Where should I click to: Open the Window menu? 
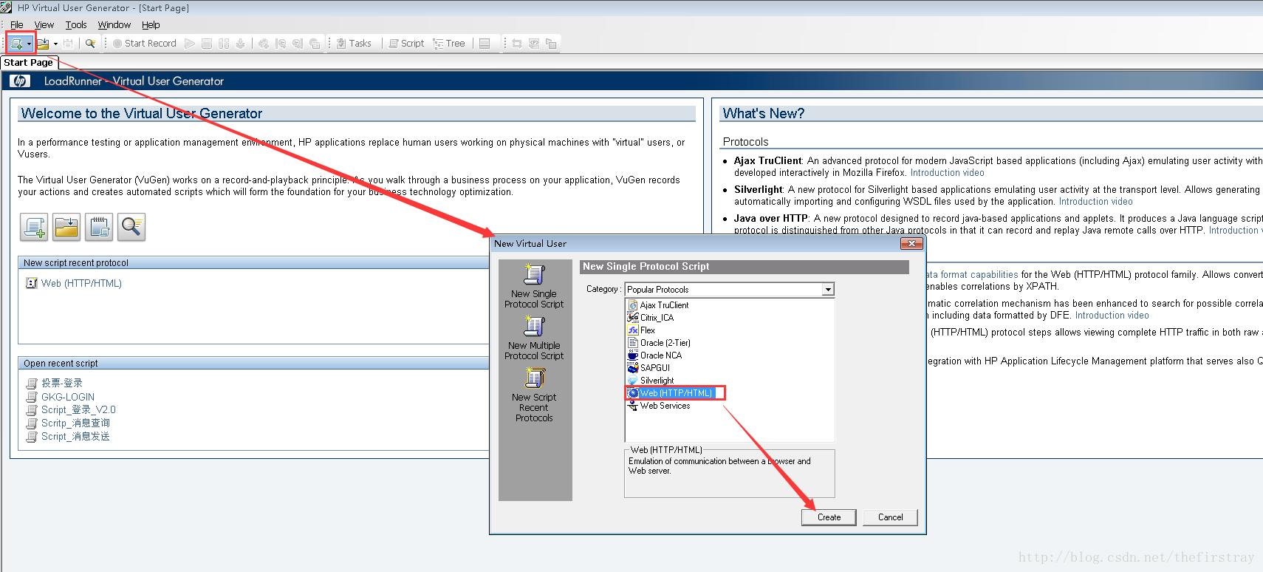(114, 24)
